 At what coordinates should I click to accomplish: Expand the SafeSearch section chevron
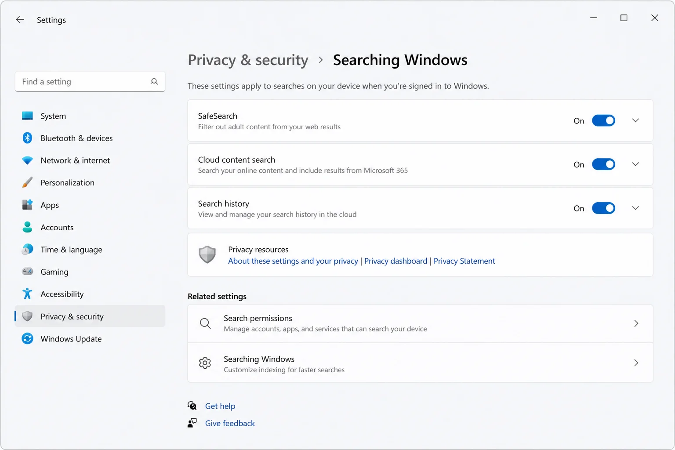(x=635, y=120)
